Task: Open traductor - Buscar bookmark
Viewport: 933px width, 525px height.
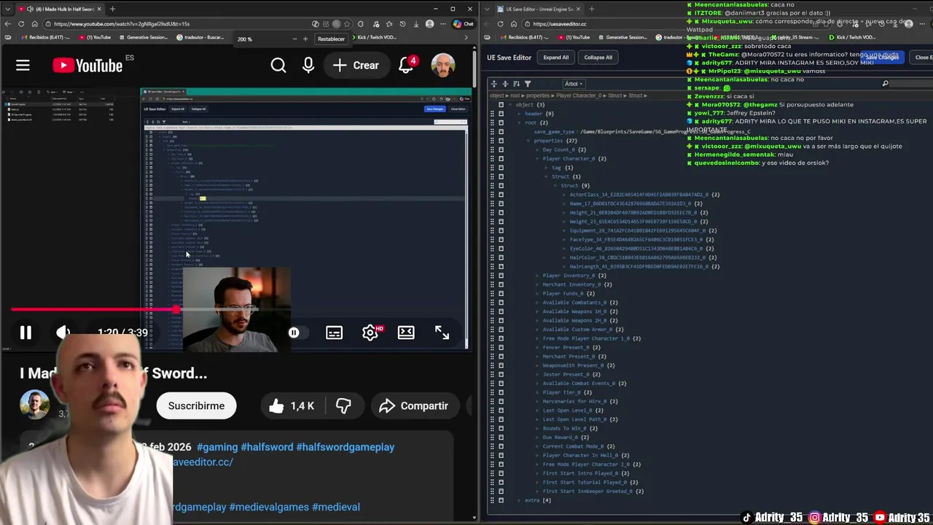Action: point(200,37)
